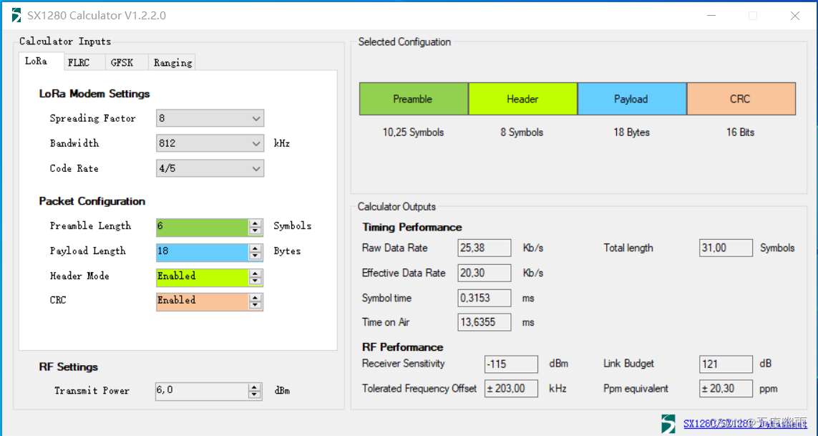Click the Transmit Power field showing 6,0
Viewport: 818px width, 436px height.
coord(201,391)
